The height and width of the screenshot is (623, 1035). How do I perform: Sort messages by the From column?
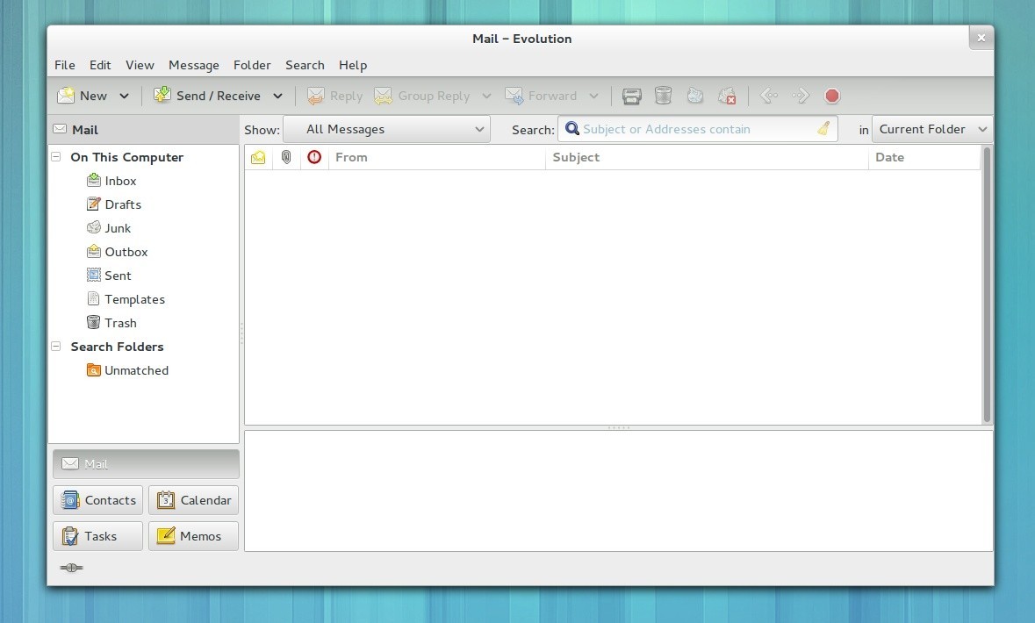pos(437,158)
